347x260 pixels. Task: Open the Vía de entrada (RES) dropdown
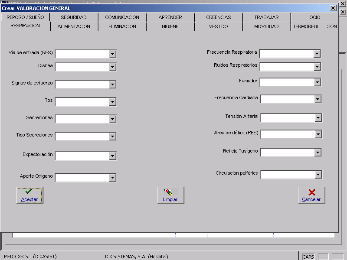[x=113, y=54]
